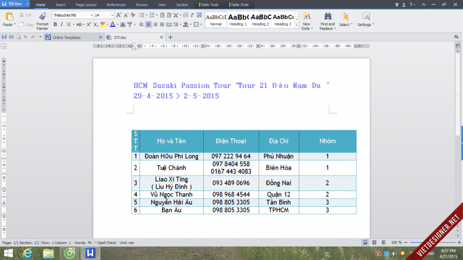Open Internet Explorer from the taskbar
The height and width of the screenshot is (260, 463).
pyautogui.click(x=27, y=253)
